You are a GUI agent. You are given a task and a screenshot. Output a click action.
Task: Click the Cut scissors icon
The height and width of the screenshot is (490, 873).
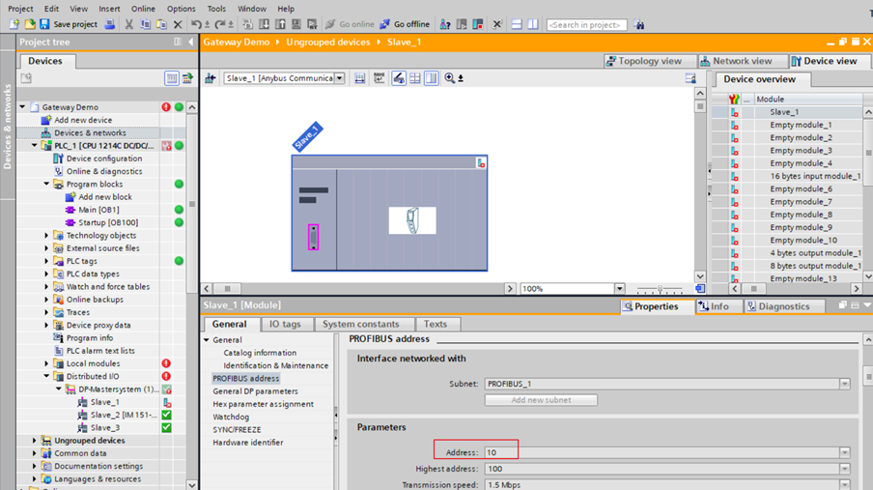pyautogui.click(x=128, y=24)
